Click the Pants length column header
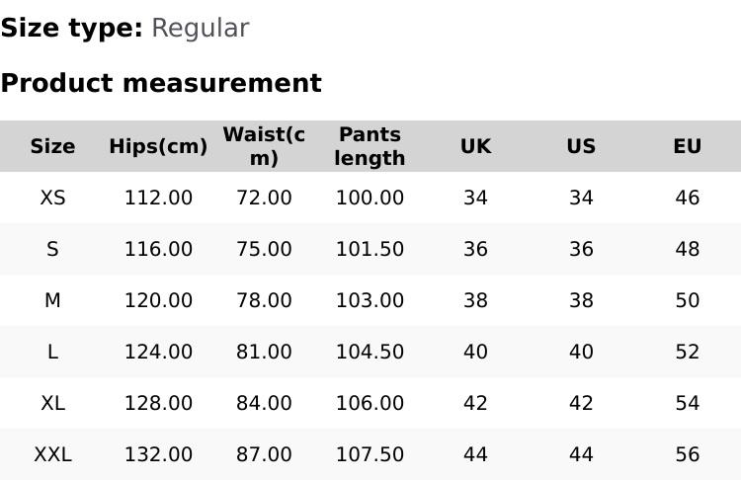Viewport: 741px width, 480px height. [x=370, y=146]
